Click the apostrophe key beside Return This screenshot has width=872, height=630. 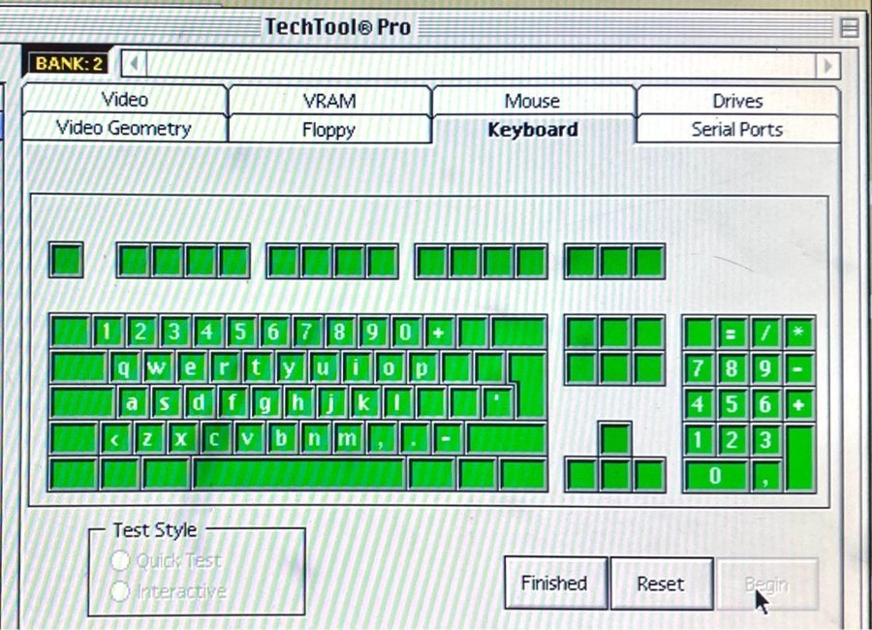497,403
